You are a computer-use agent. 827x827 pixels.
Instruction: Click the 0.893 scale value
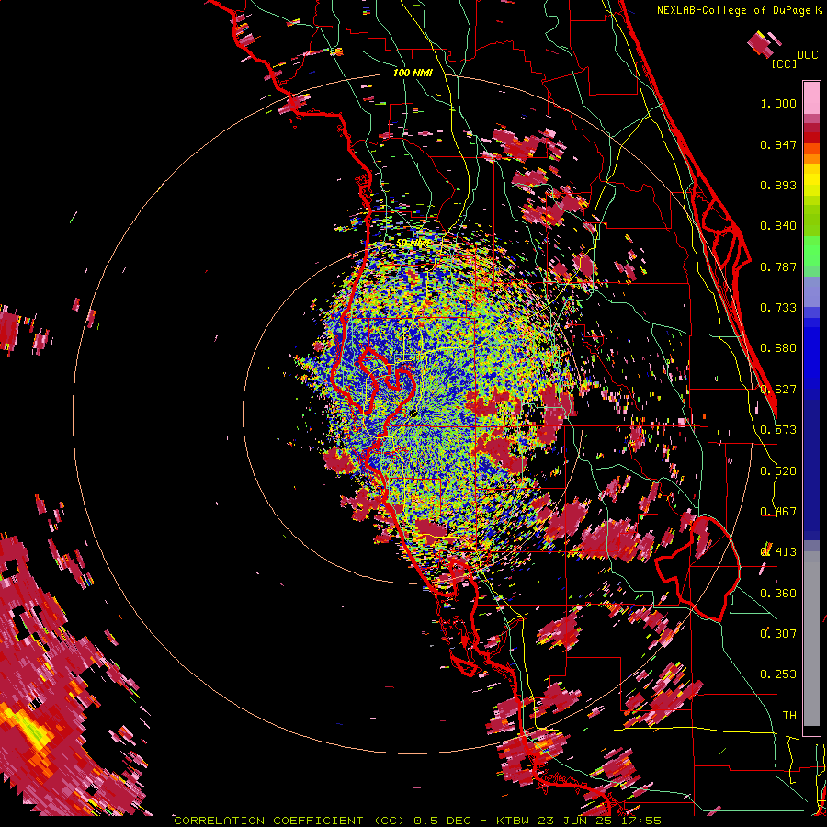click(778, 185)
